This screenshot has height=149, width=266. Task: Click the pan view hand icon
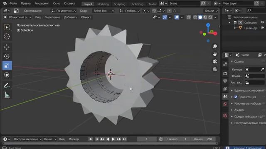tap(215, 54)
